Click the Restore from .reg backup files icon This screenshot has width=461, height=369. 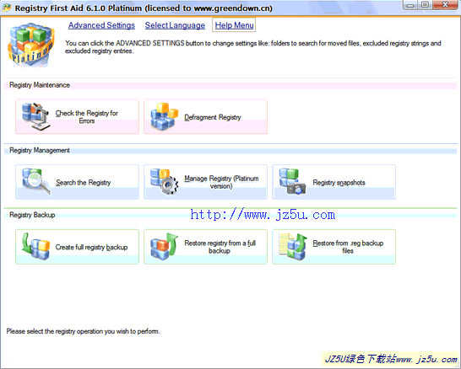[293, 246]
